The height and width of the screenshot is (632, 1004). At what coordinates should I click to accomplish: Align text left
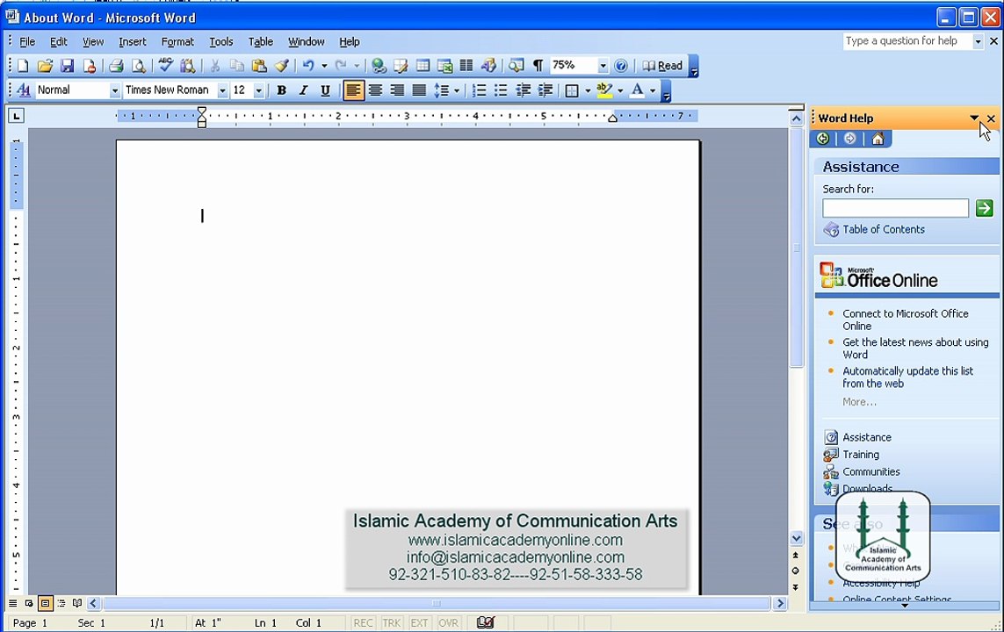coord(353,90)
